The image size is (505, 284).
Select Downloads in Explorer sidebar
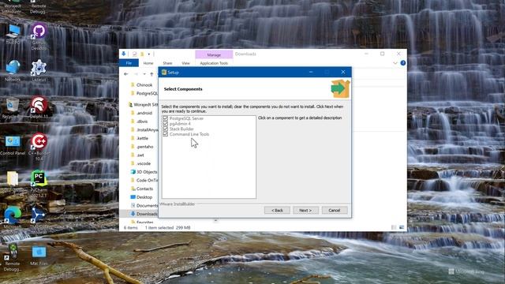pyautogui.click(x=144, y=214)
